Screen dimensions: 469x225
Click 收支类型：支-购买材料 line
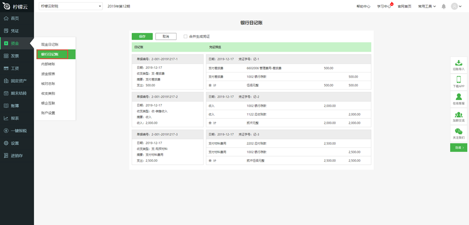[152, 148]
